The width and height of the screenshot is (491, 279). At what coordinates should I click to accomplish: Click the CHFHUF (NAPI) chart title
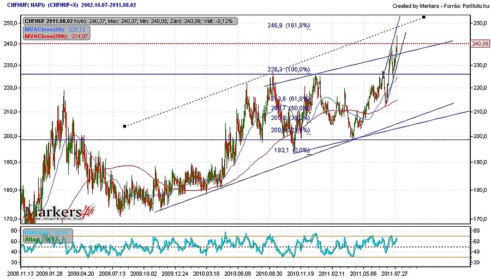click(x=41, y=5)
